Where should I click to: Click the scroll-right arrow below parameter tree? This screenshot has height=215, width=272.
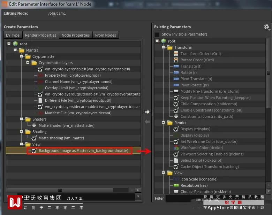(x=138, y=190)
